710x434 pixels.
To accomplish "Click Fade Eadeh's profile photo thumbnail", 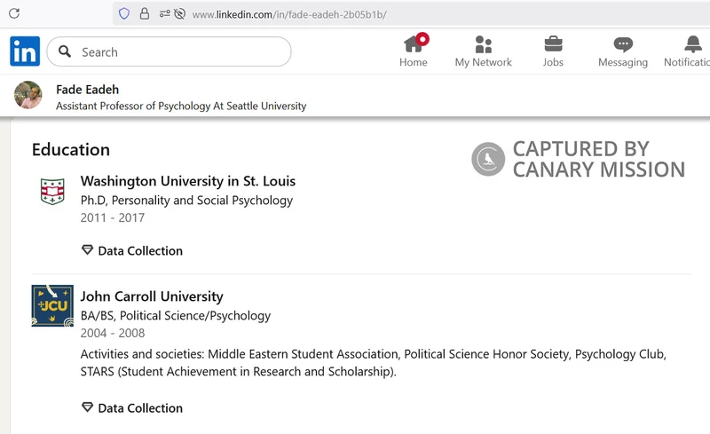I will (28, 95).
